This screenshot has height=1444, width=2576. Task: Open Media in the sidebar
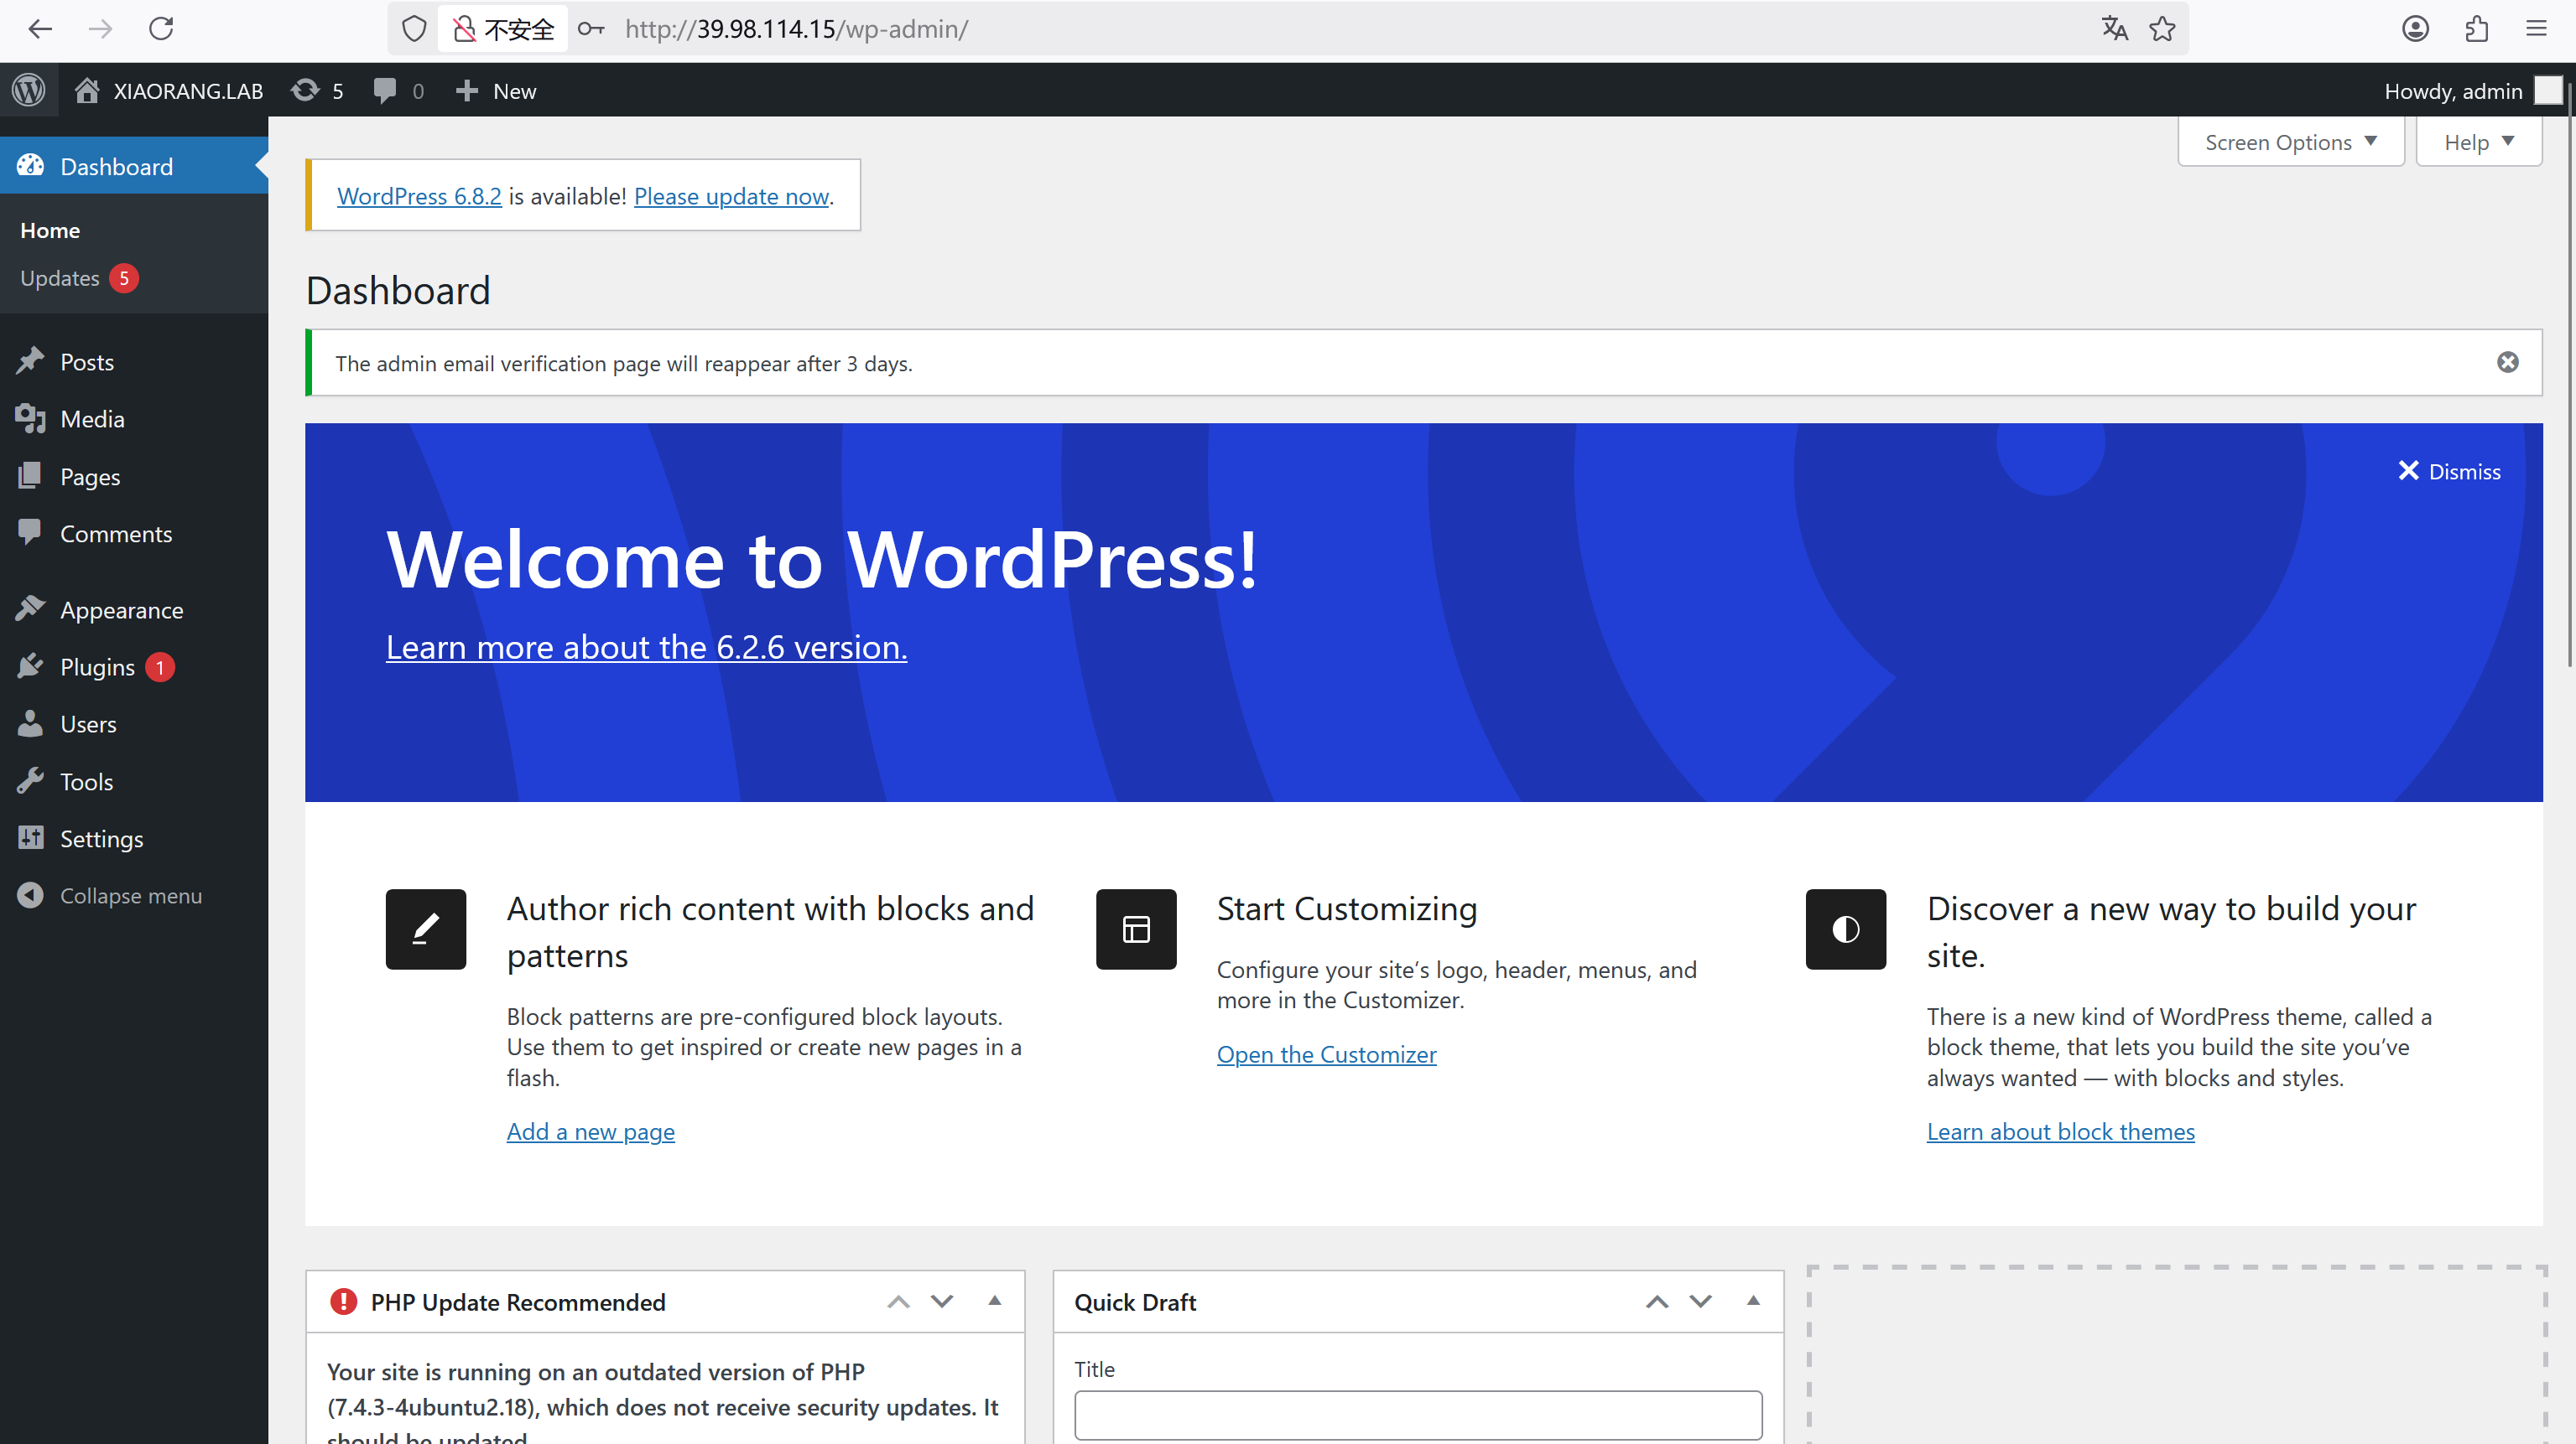click(x=134, y=419)
